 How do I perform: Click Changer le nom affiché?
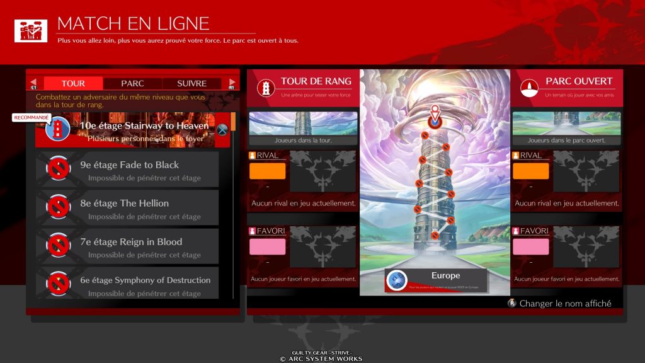[x=565, y=304]
